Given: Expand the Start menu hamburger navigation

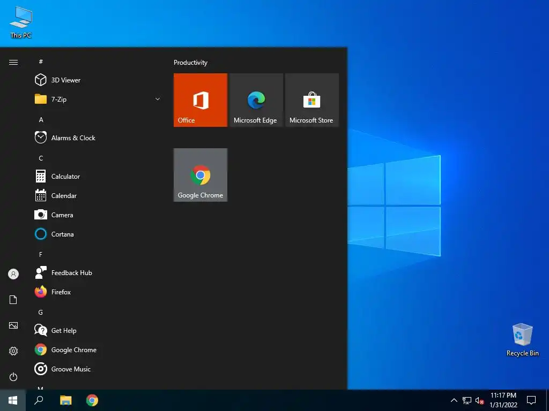Looking at the screenshot, I should click(x=13, y=62).
